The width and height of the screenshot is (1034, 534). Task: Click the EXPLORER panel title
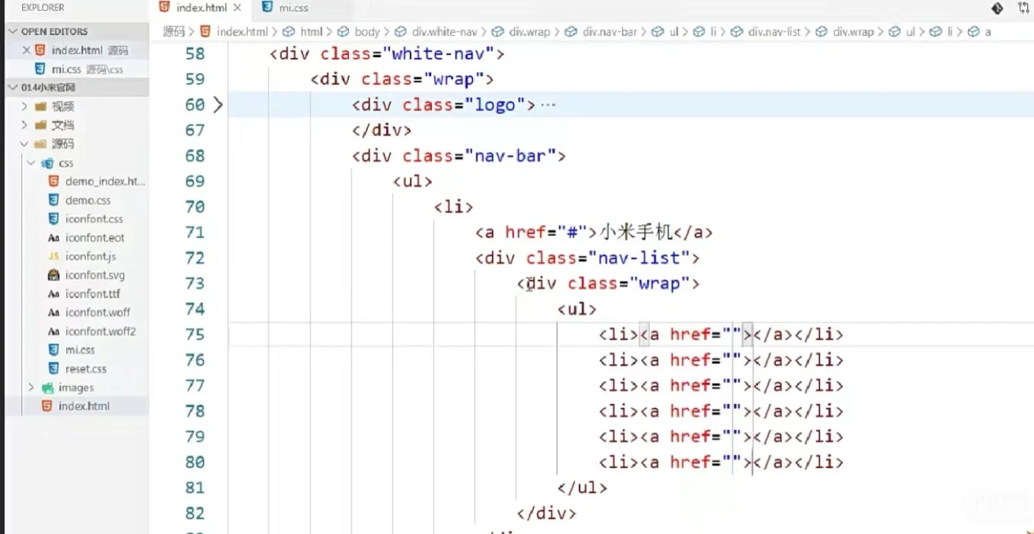[43, 8]
